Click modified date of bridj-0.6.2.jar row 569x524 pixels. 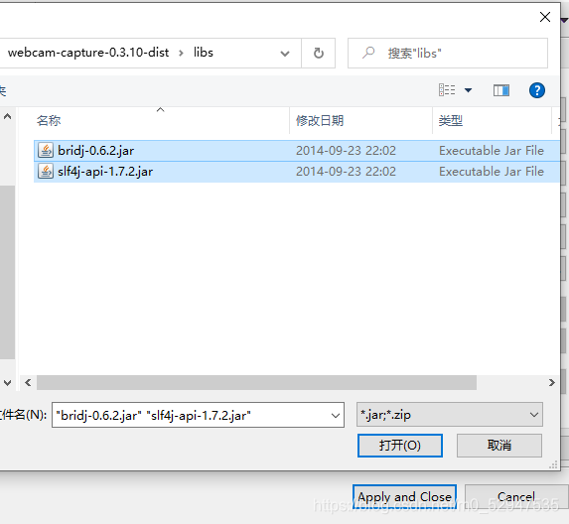(346, 151)
